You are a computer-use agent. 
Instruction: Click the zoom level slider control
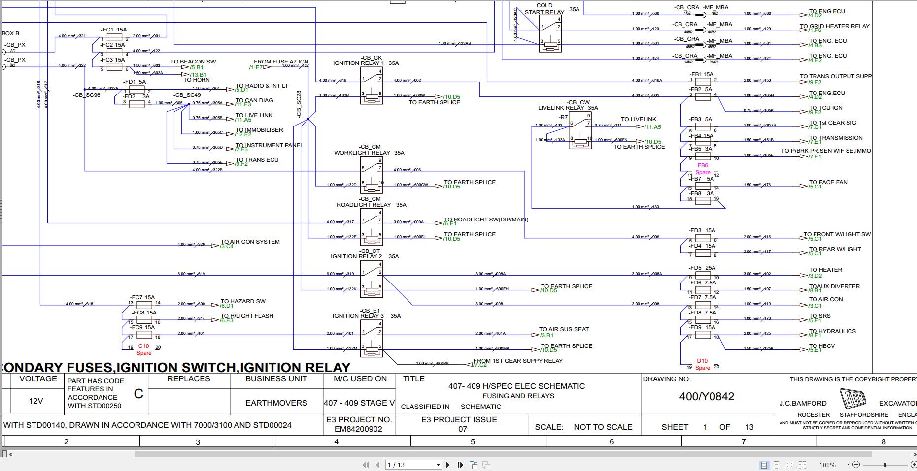(x=885, y=464)
